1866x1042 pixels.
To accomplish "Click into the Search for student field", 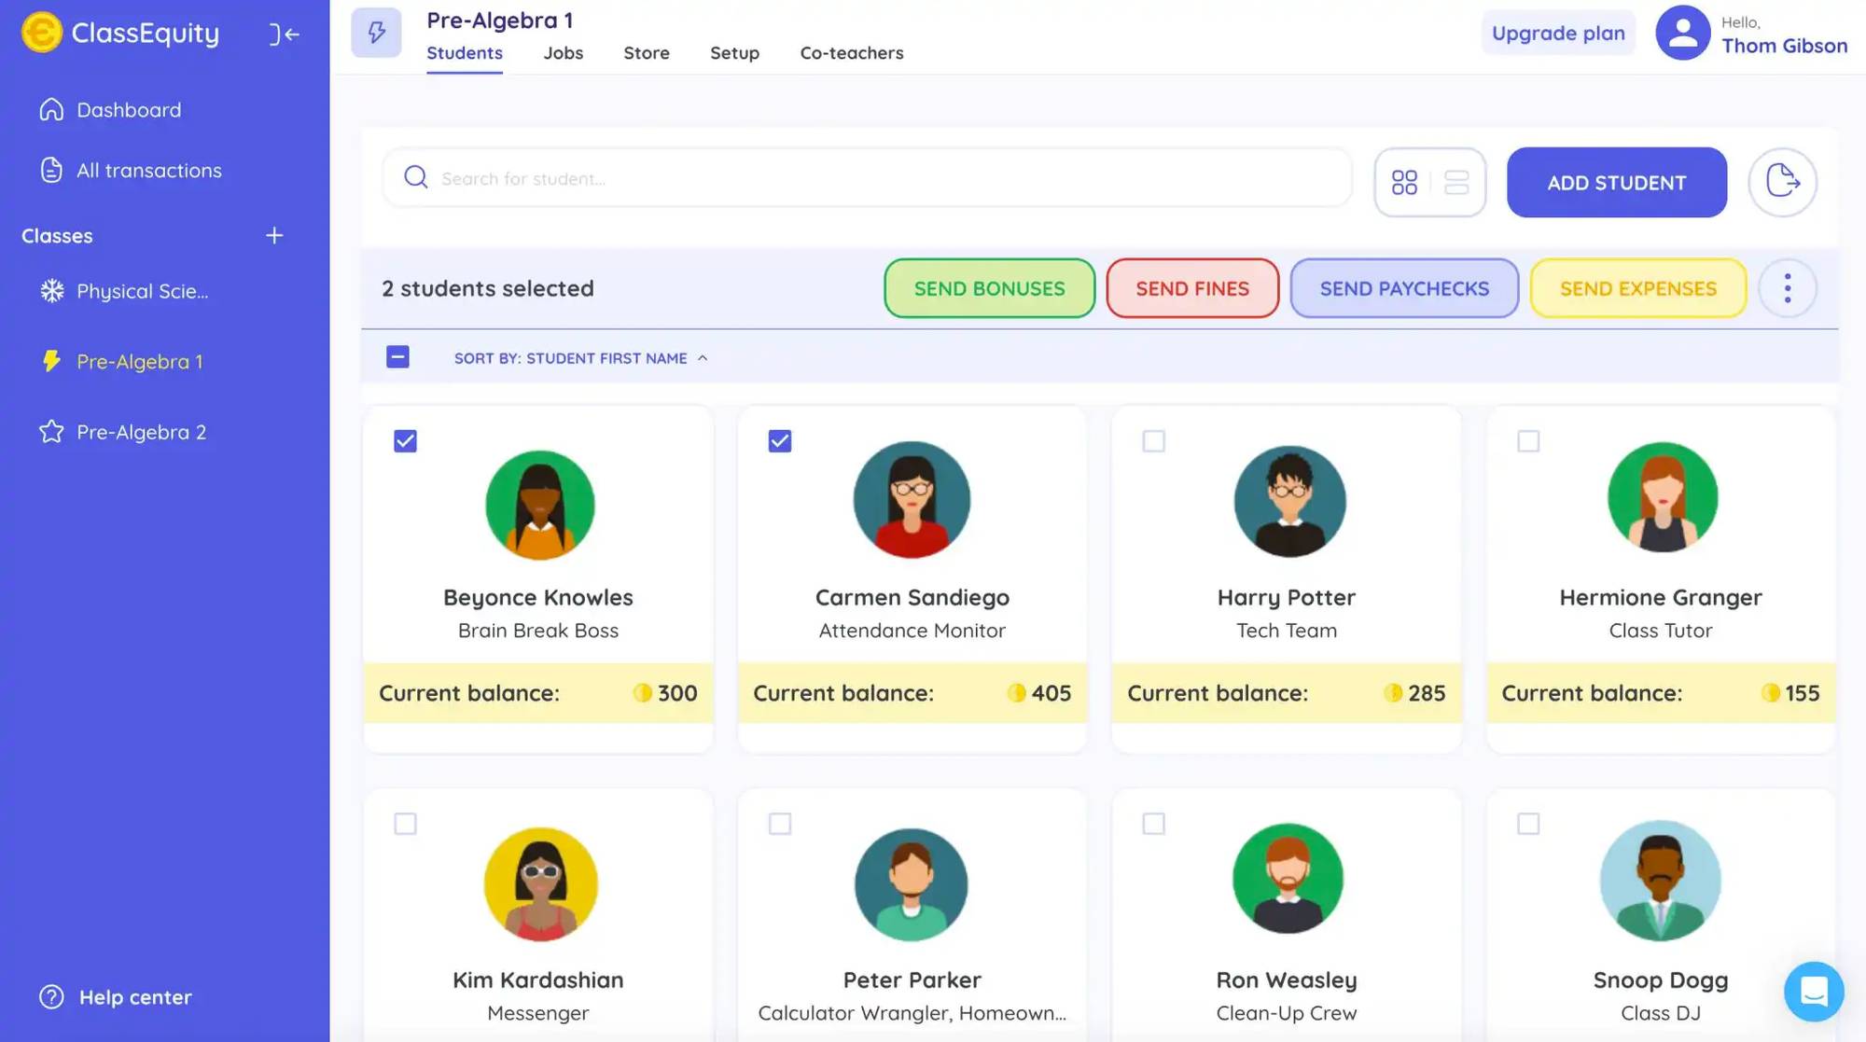I will pyautogui.click(x=867, y=177).
